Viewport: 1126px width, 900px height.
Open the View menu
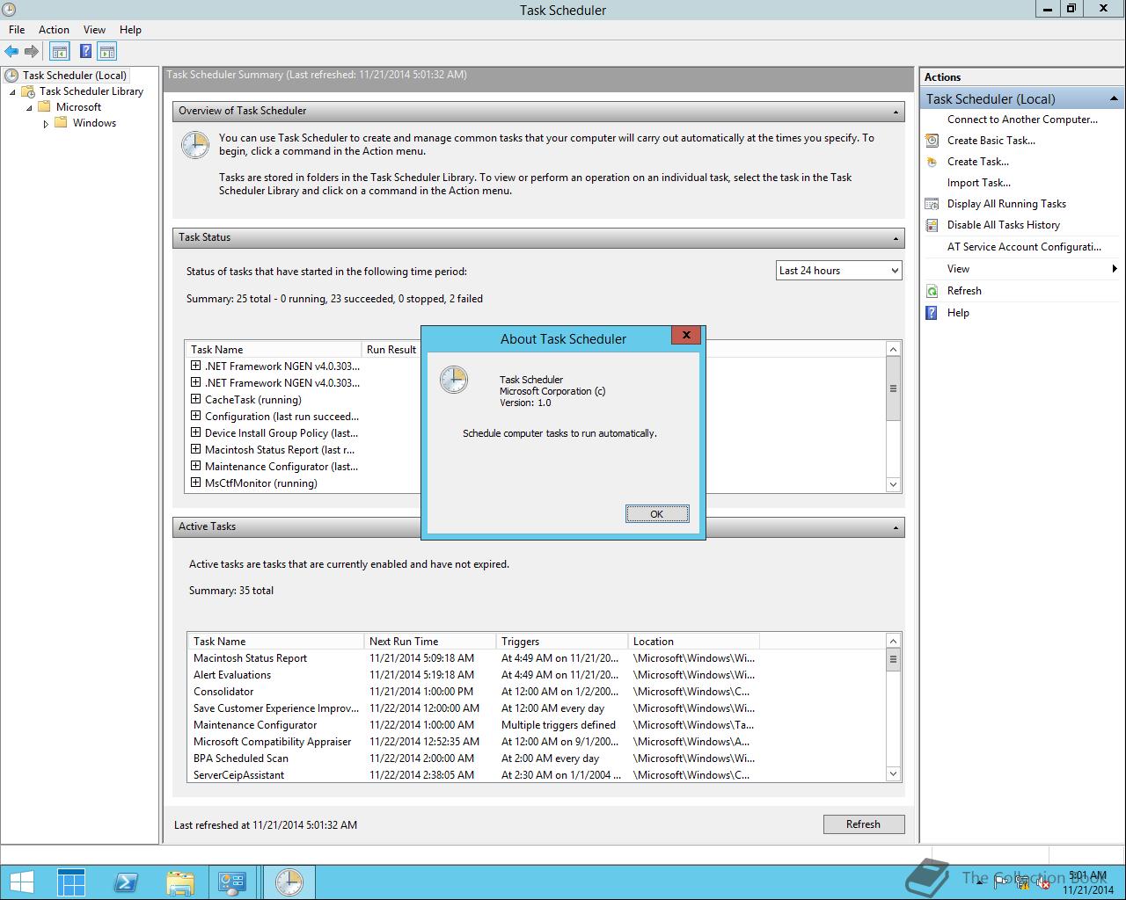point(94,30)
